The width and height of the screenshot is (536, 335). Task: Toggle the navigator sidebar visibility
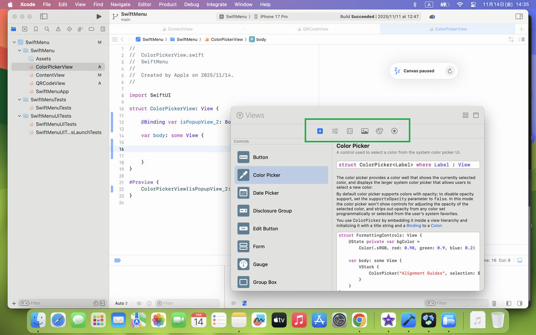pos(43,17)
